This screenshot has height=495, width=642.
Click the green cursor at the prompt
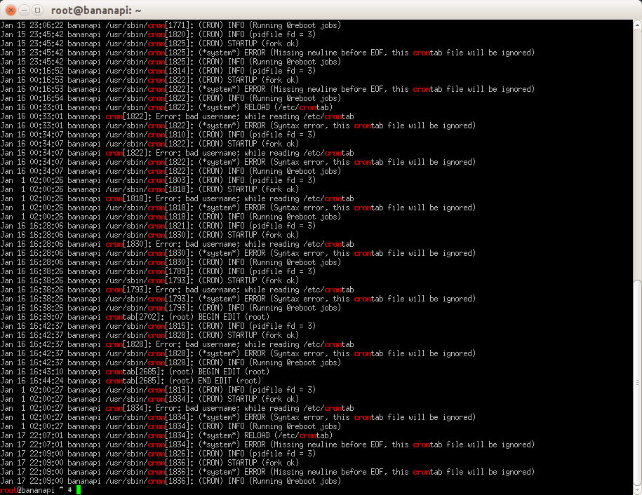(x=79, y=489)
